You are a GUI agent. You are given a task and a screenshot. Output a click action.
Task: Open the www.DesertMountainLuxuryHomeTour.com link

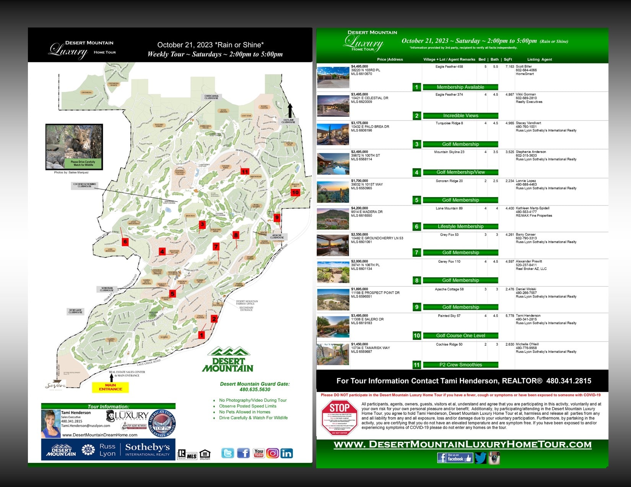pos(462,445)
